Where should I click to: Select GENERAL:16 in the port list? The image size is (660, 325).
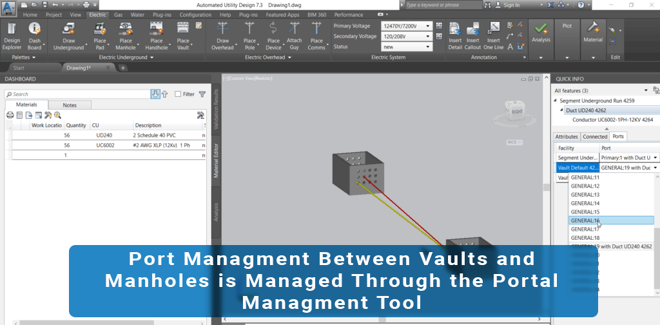tap(611, 221)
